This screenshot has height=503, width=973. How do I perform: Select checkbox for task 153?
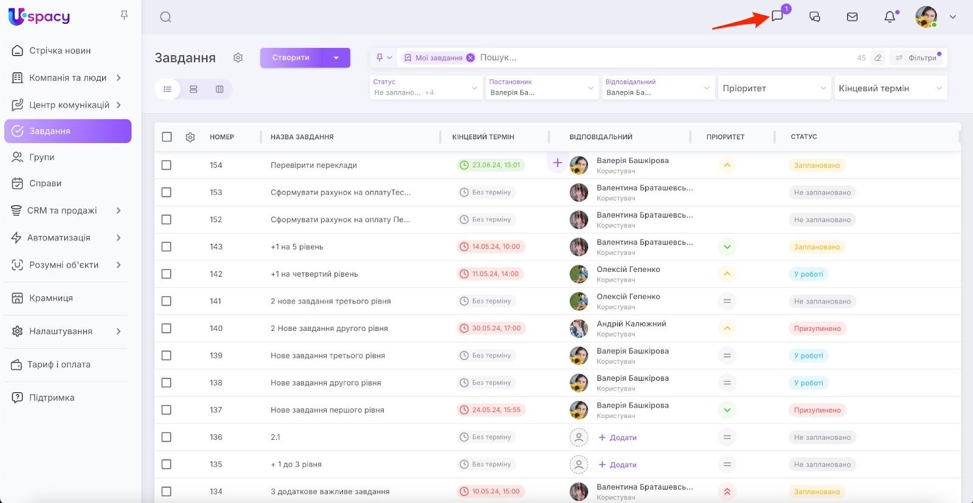pyautogui.click(x=167, y=192)
